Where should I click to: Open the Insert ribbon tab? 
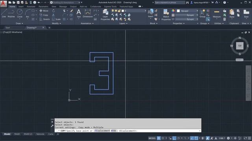21,7
